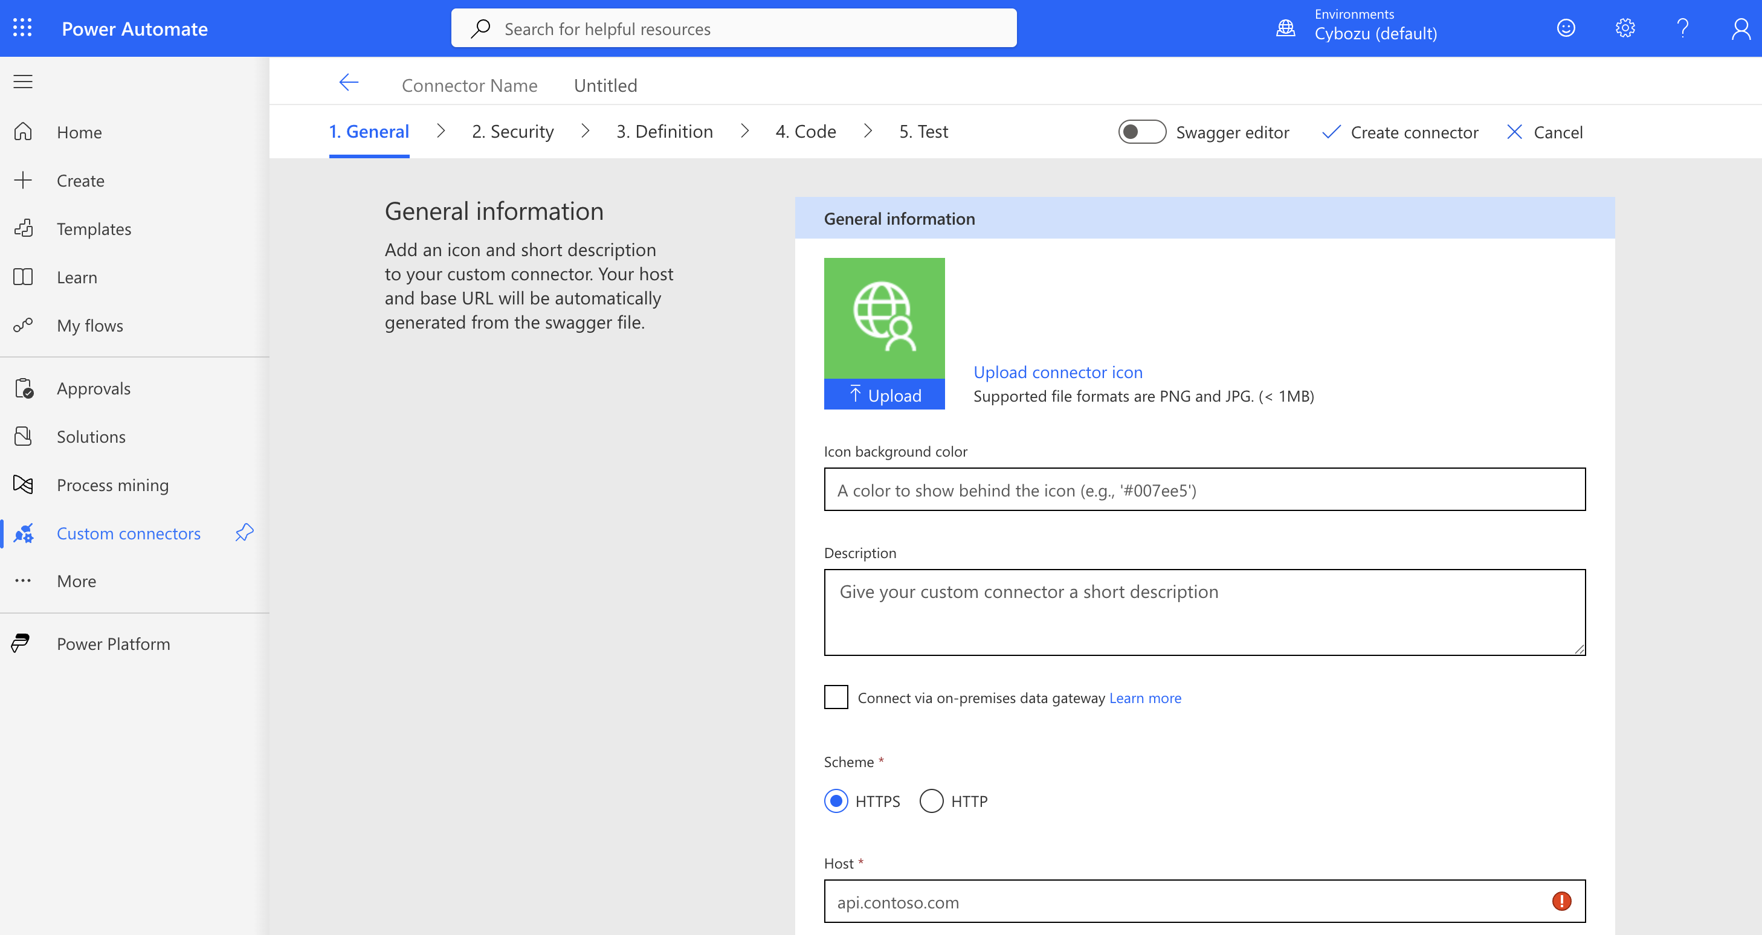Viewport: 1762px width, 935px height.
Task: Check Connect via on-premises data gateway
Action: 836,697
